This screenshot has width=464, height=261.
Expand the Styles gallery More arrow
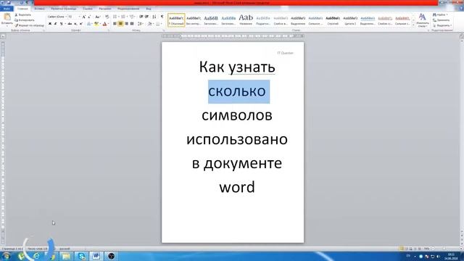[x=413, y=25]
